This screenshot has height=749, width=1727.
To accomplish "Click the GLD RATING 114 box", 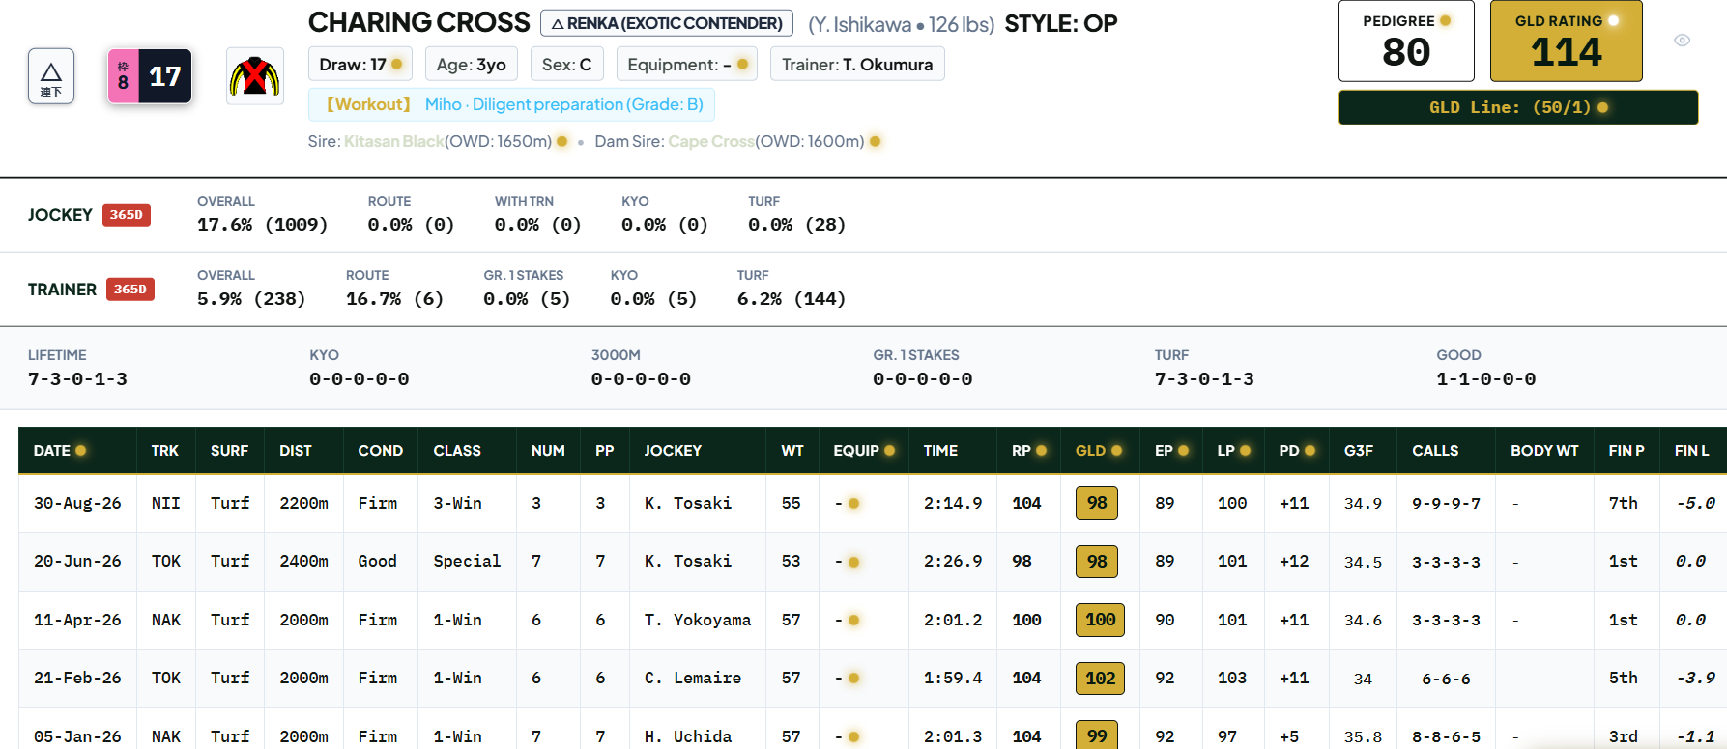I will click(x=1567, y=42).
